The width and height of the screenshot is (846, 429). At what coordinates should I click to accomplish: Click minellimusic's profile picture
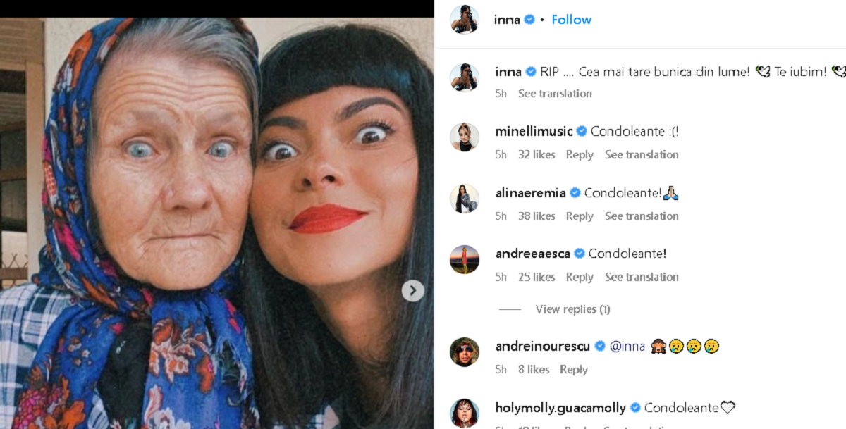point(465,137)
